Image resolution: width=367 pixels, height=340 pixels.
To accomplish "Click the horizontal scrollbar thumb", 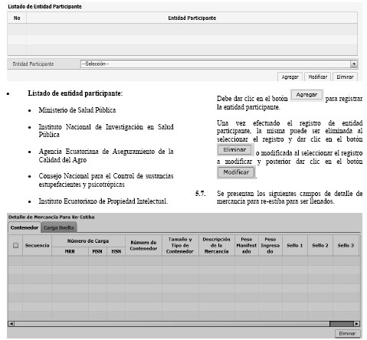I will pos(342,324).
